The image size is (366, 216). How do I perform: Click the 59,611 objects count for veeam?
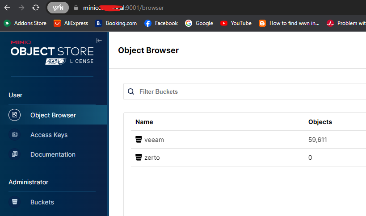pos(317,140)
